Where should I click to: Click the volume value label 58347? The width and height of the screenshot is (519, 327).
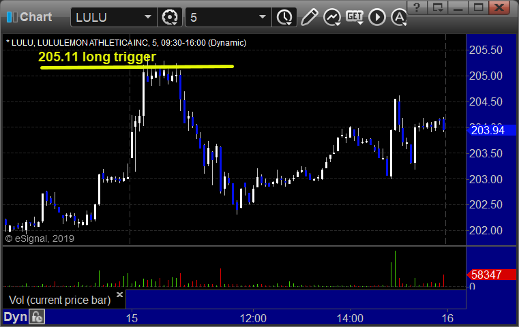click(x=491, y=275)
